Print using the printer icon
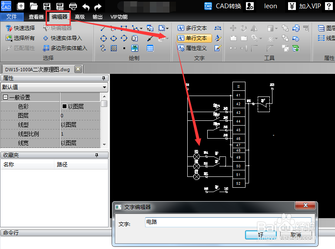This screenshot has width=335, height=249. [x=73, y=7]
